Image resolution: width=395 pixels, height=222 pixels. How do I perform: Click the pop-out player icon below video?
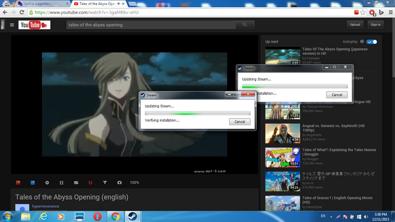pyautogui.click(x=76, y=183)
